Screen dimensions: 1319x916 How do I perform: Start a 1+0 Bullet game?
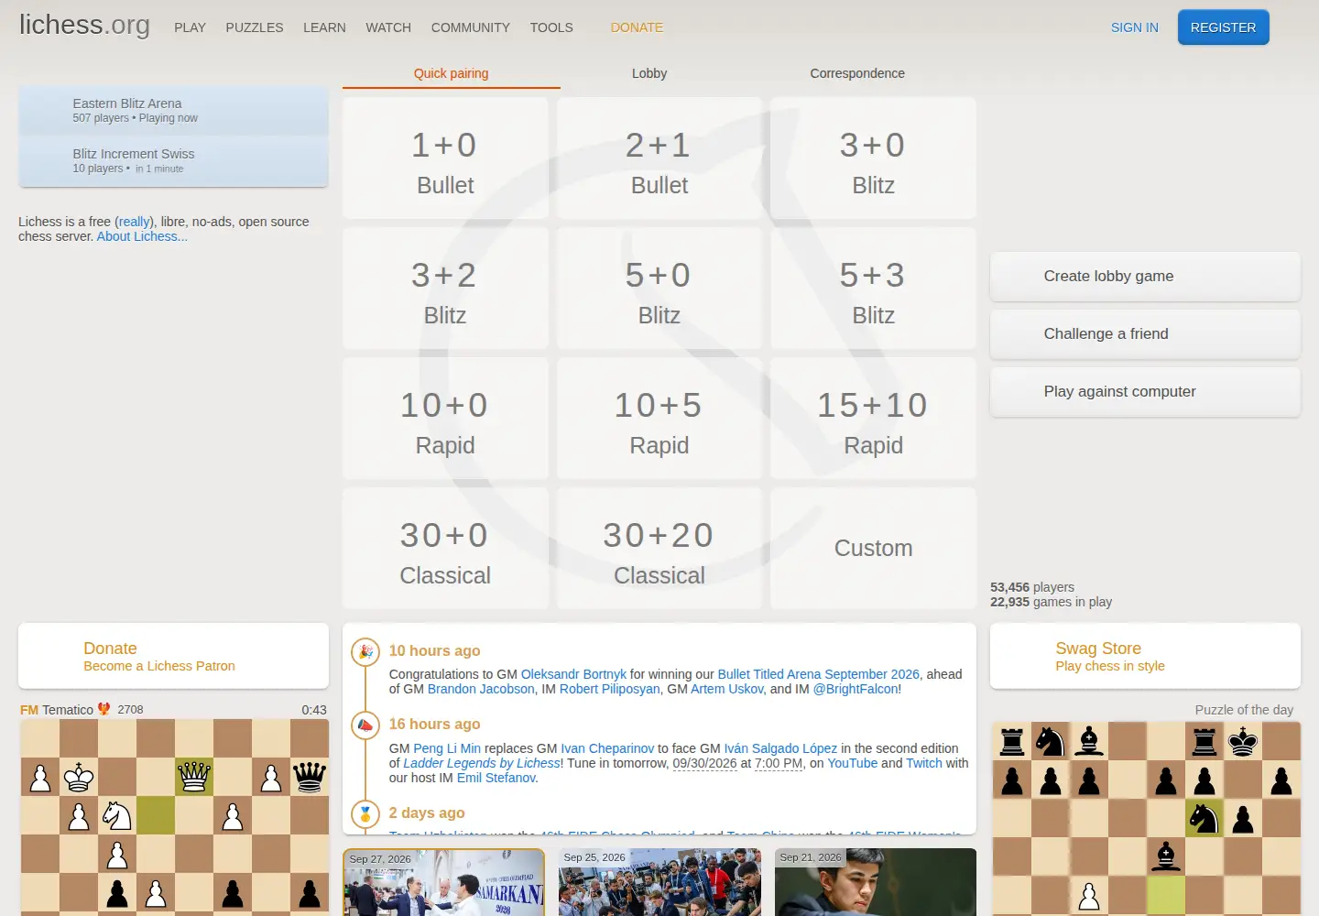coord(445,158)
